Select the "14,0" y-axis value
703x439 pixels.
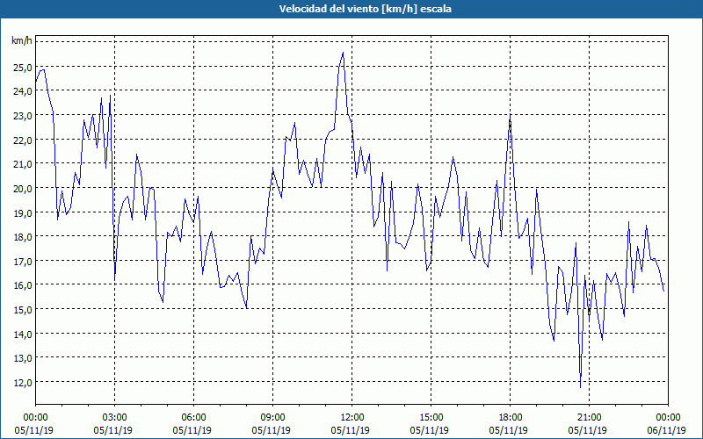point(23,335)
